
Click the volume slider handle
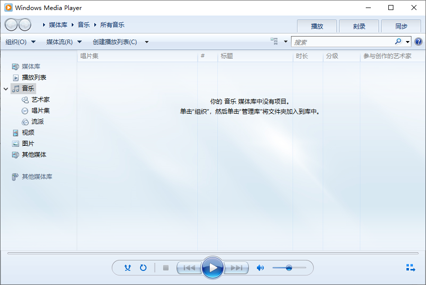tap(289, 268)
